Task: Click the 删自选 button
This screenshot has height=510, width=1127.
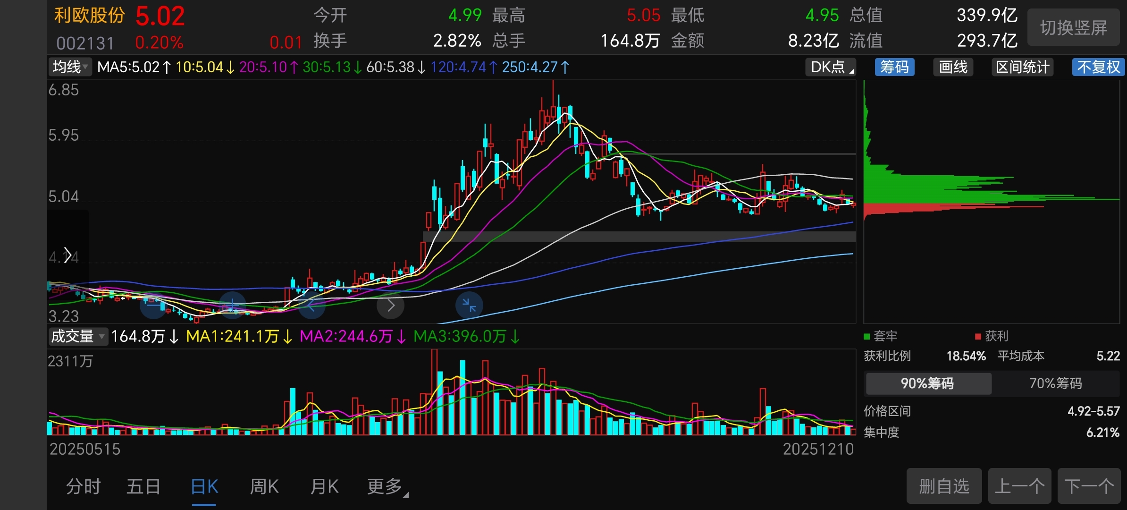Action: (x=944, y=486)
